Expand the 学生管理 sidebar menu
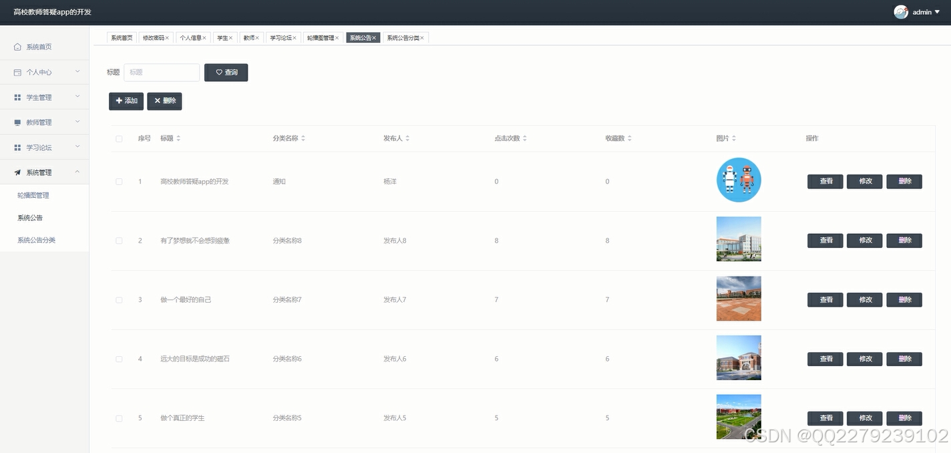The image size is (951, 453). coord(45,97)
